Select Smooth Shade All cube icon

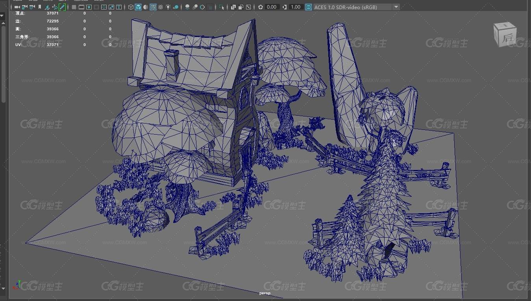pyautogui.click(x=138, y=7)
